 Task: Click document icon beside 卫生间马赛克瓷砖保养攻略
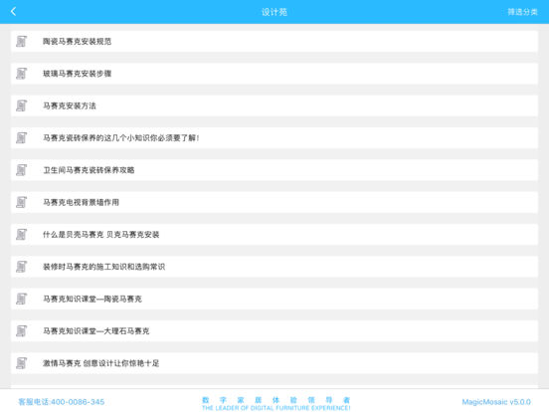(21, 170)
